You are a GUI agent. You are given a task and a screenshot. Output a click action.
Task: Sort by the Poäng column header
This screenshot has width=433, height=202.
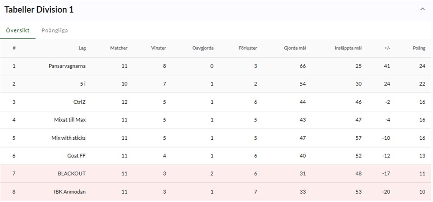pyautogui.click(x=419, y=48)
